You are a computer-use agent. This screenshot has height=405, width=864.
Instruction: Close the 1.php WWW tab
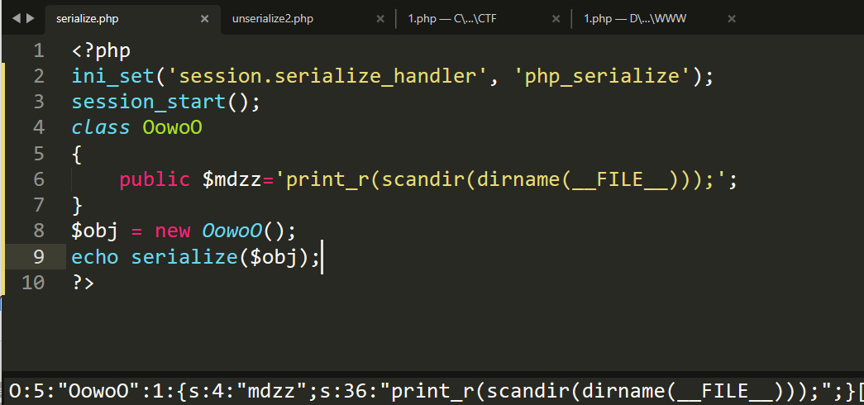point(732,19)
